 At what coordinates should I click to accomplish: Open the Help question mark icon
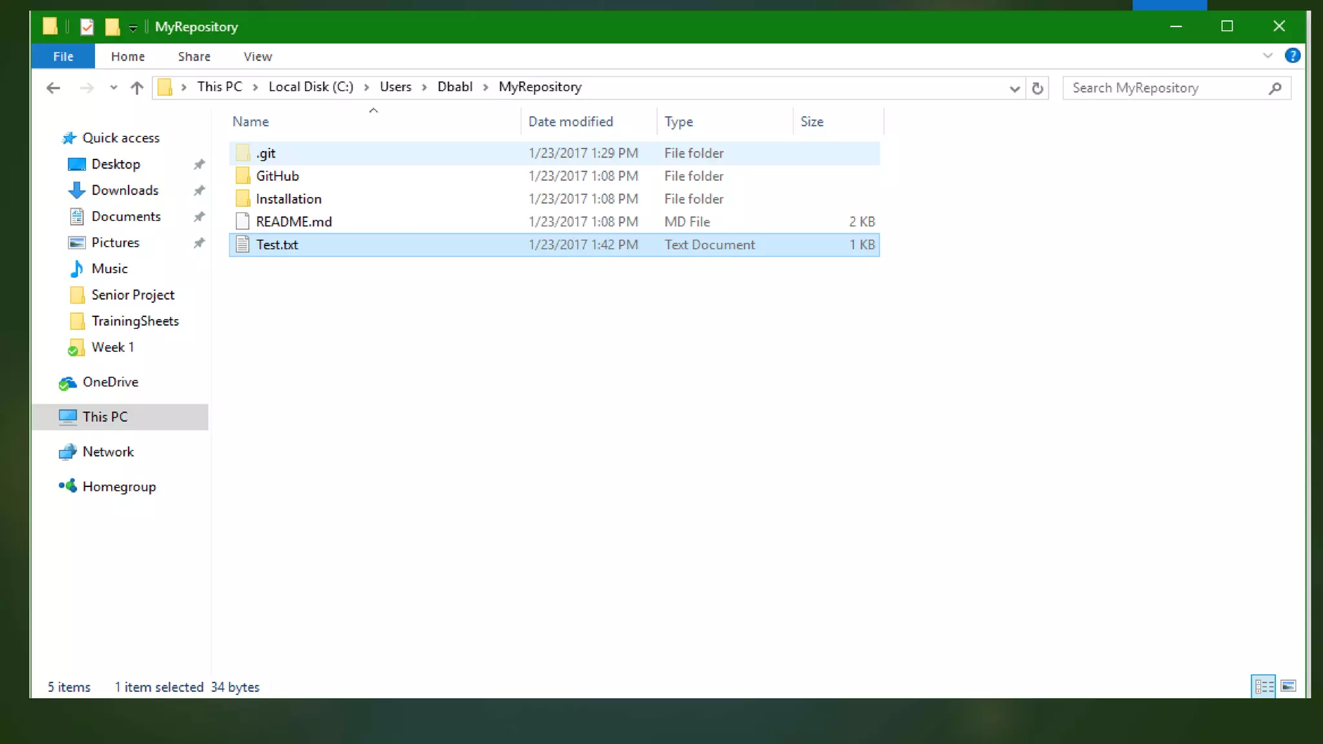[x=1292, y=56]
